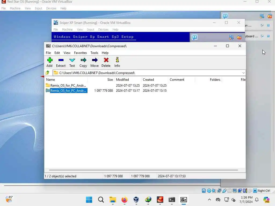Sort the file list by Created column
This screenshot has width=275, height=206.
[155, 79]
